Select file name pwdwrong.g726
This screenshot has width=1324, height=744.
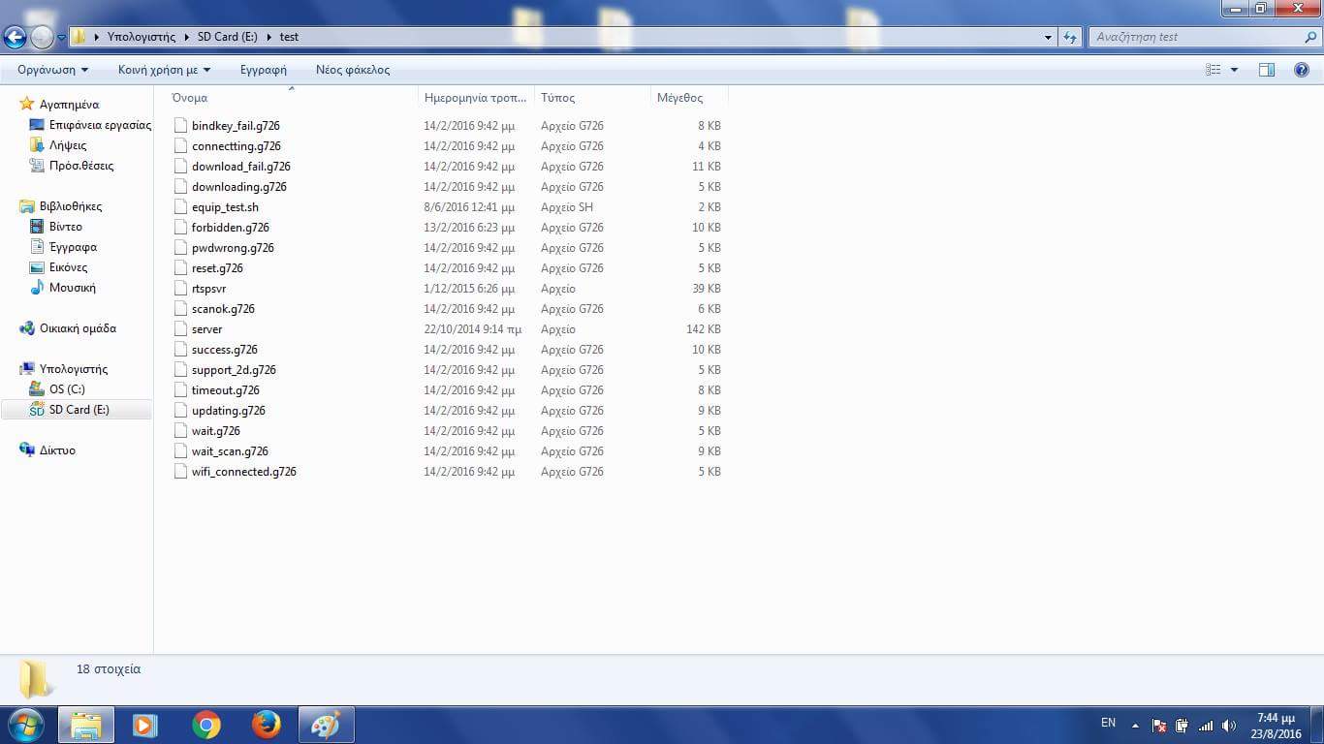(x=233, y=248)
